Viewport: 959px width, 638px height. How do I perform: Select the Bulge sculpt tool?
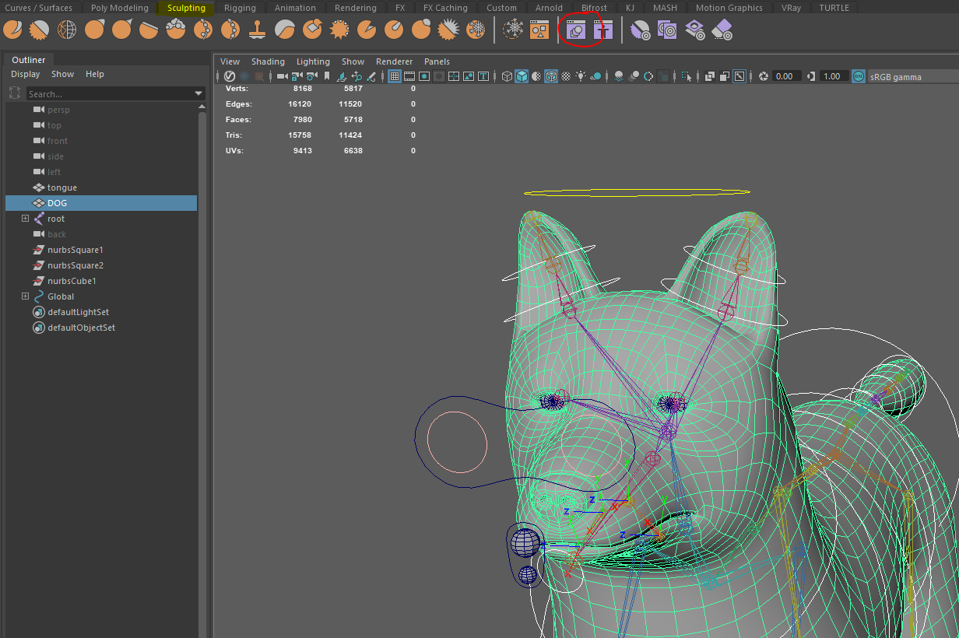click(x=421, y=30)
